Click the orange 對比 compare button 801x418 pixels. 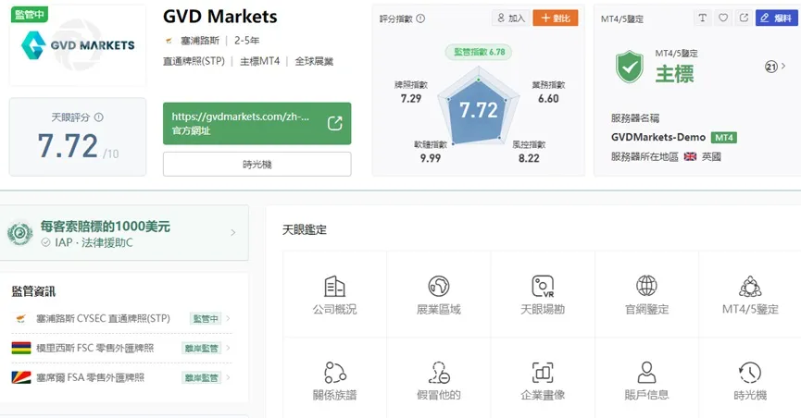tap(556, 18)
